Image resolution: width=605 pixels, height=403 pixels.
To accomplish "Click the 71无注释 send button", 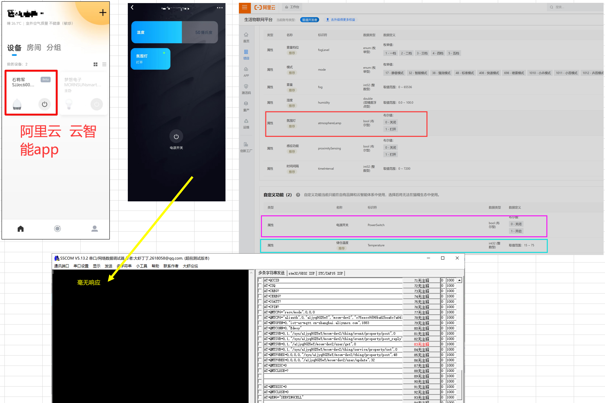I will point(421,280).
